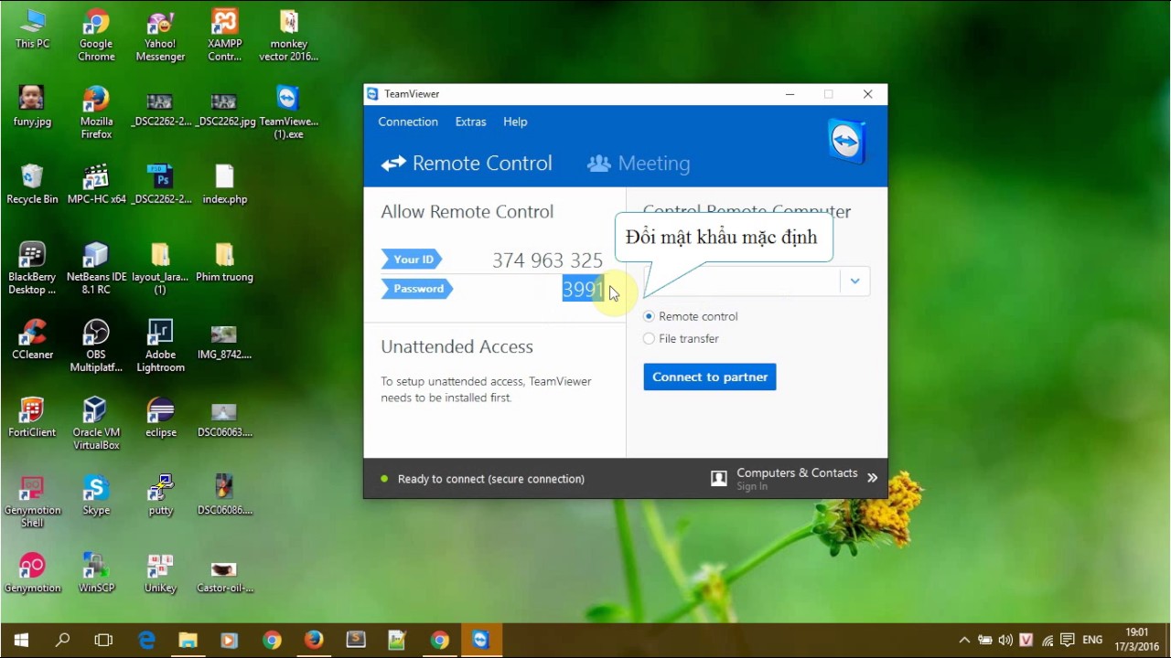Image resolution: width=1171 pixels, height=658 pixels.
Task: Select the NetBeans IDE 8.1 RC icon
Action: pos(96,269)
